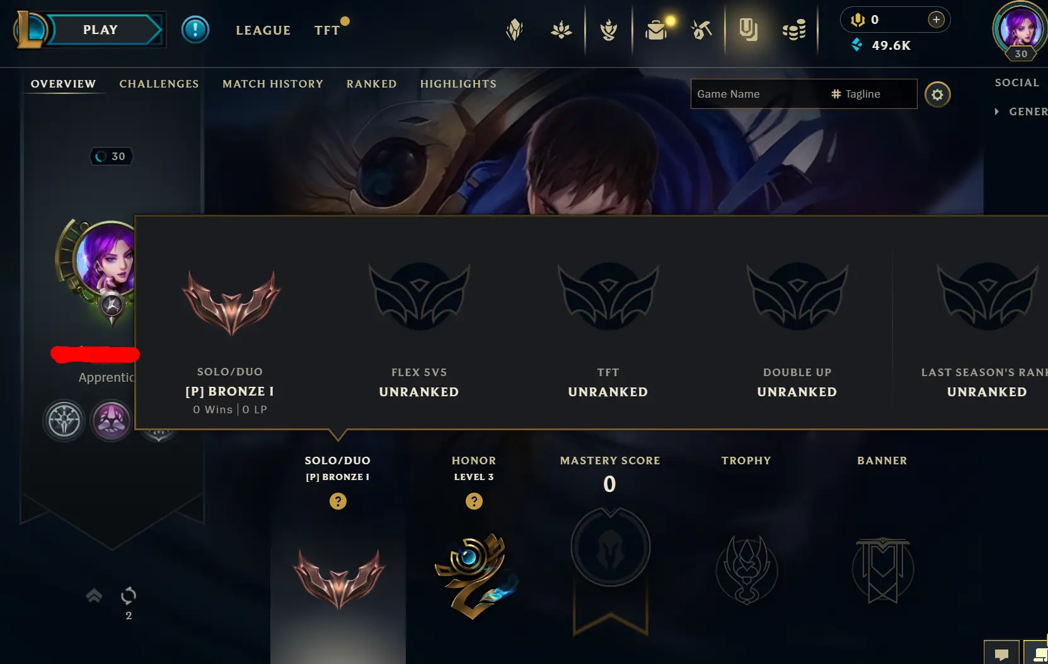
Task: Switch to the Match History tab
Action: (x=273, y=84)
